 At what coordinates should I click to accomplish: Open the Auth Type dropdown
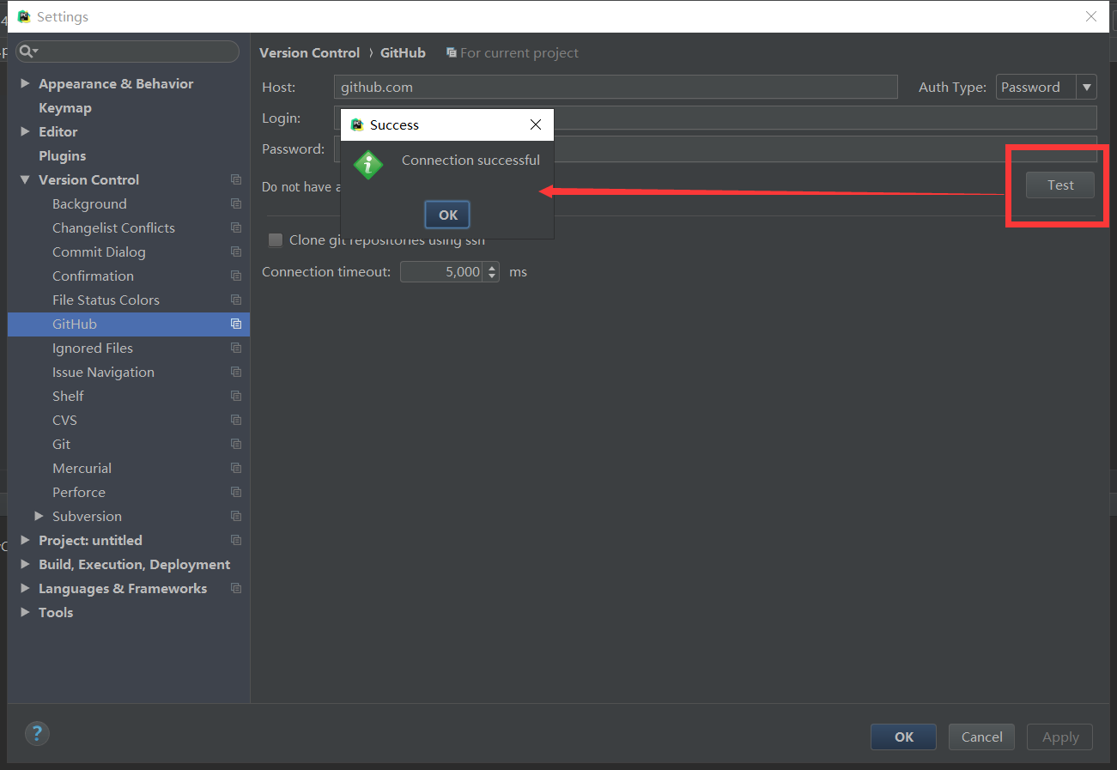click(1087, 87)
